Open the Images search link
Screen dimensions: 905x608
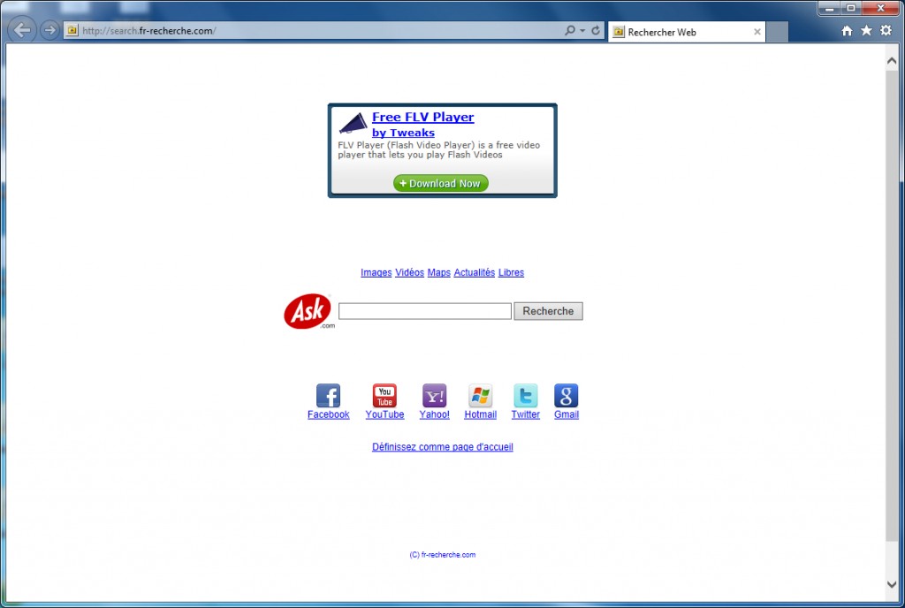pos(376,272)
